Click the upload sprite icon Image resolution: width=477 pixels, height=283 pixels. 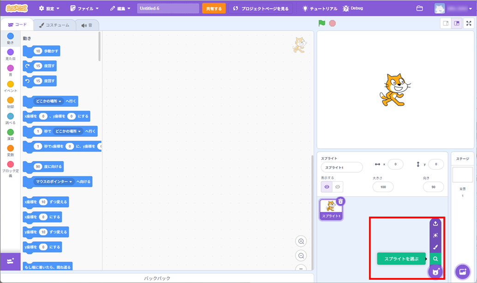click(x=435, y=224)
